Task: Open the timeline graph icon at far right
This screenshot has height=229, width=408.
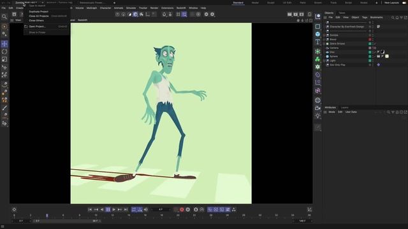Action: [x=309, y=209]
